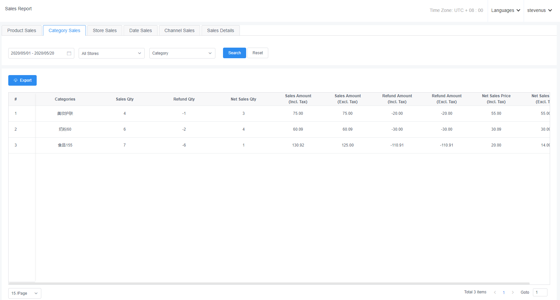
Task: Export the category sales report
Action: click(22, 80)
